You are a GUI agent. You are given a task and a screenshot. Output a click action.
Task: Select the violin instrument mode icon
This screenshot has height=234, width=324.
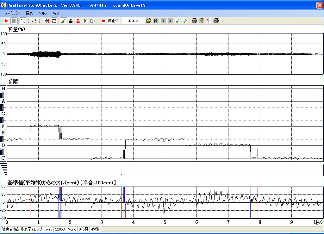(x=63, y=21)
